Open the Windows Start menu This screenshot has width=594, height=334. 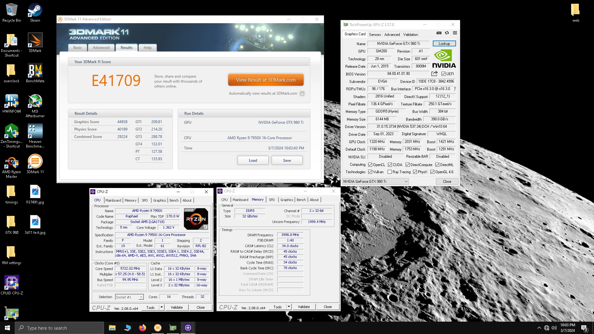7,328
